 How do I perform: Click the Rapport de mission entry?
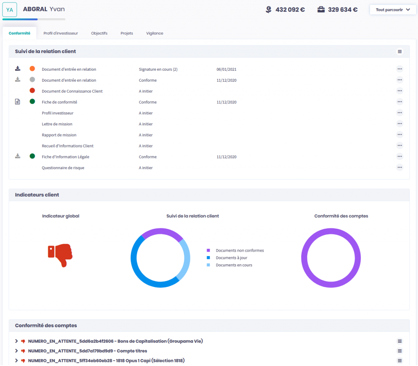tap(59, 135)
